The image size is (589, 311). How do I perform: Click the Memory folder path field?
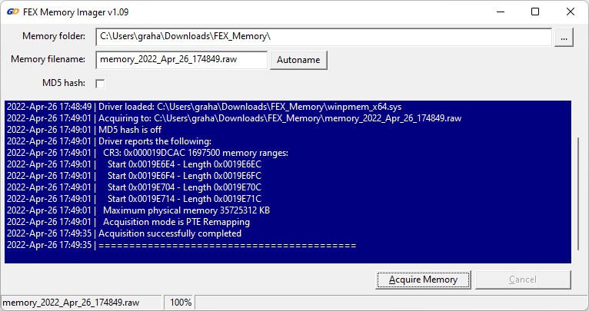[323, 37]
